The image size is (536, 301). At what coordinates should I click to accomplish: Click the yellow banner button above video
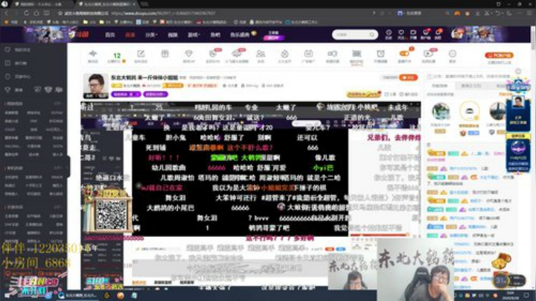pyautogui.click(x=363, y=94)
